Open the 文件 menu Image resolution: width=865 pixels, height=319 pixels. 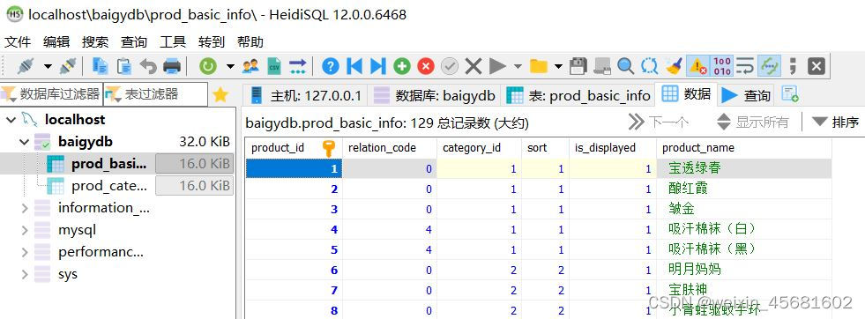click(18, 42)
